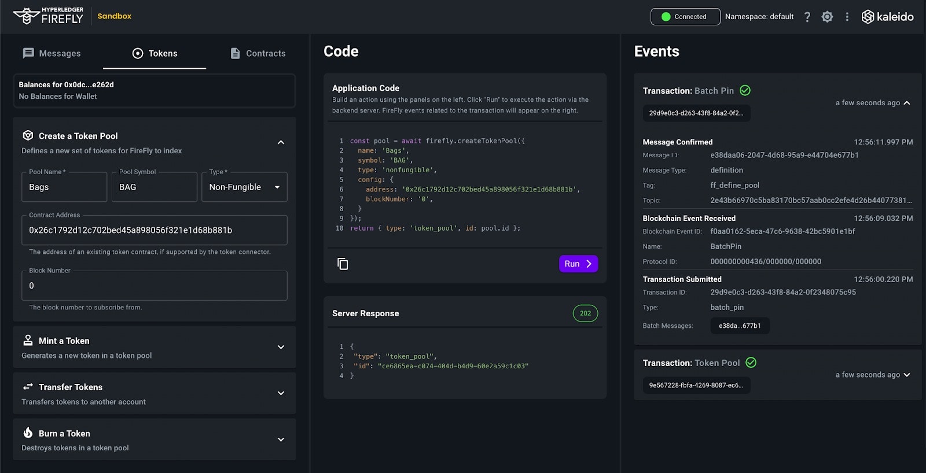Click the Token Pool success checkmark icon
The image size is (926, 473).
pos(751,363)
